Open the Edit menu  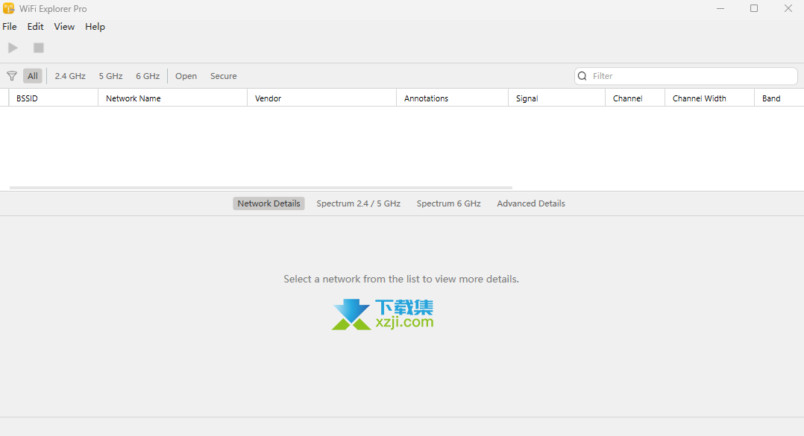(35, 27)
